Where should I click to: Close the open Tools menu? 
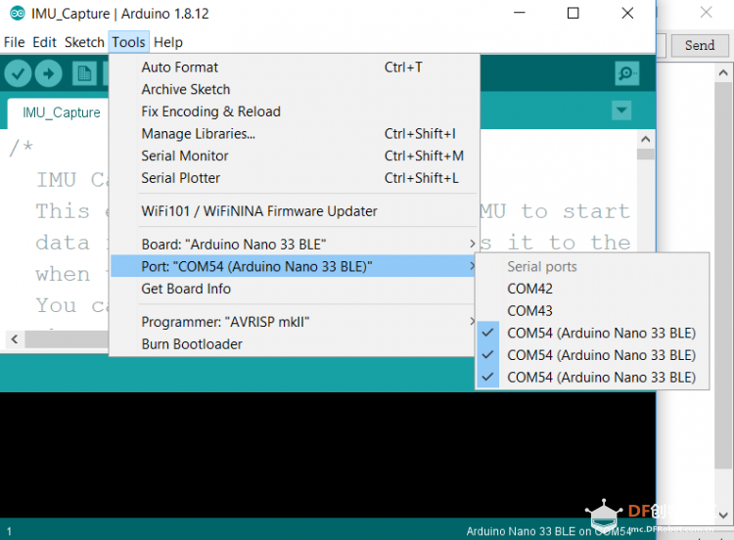129,42
